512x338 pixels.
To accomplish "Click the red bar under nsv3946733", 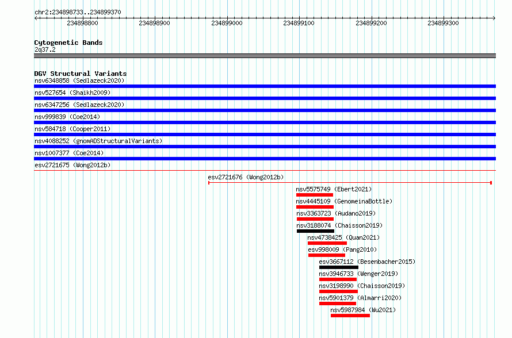I will coord(338,279).
